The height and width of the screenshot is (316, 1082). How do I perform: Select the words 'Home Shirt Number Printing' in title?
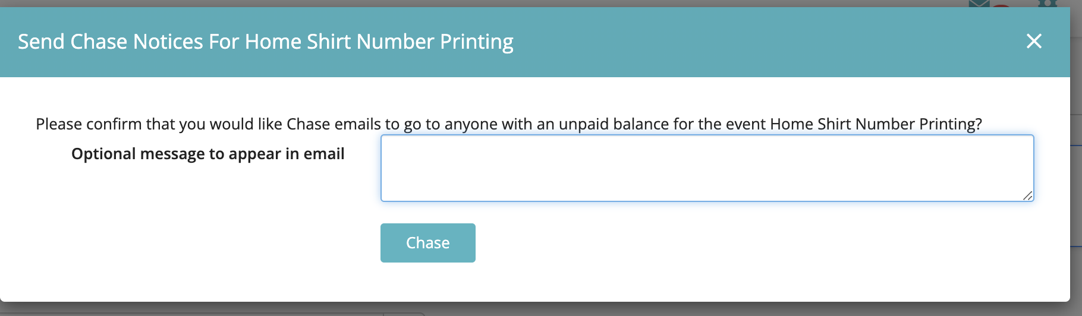pyautogui.click(x=379, y=42)
